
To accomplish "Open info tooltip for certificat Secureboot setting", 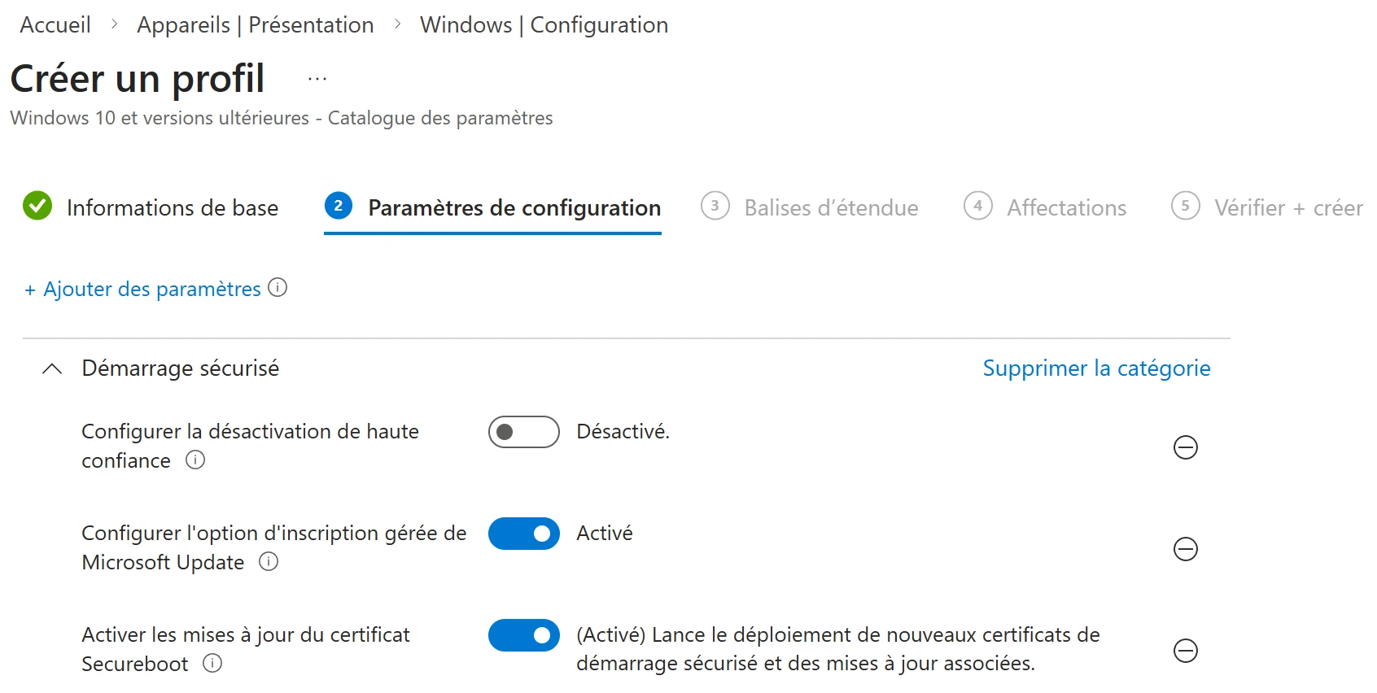I will pos(212,665).
